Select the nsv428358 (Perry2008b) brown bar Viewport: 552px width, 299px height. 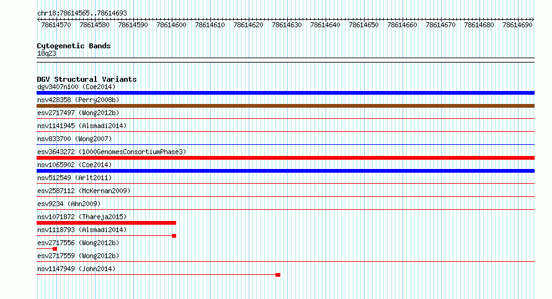click(x=285, y=106)
